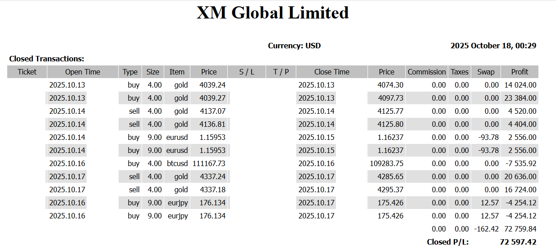Select the report date 2025 October 18
556x250 pixels.
click(x=493, y=46)
